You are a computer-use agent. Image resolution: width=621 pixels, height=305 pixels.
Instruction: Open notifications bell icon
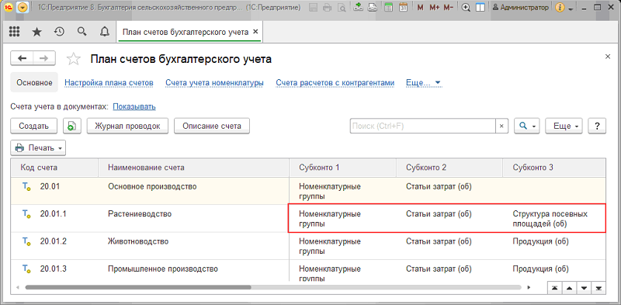pyautogui.click(x=105, y=32)
